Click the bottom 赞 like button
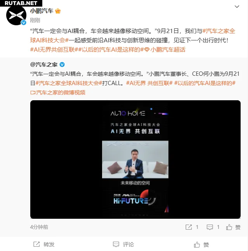Viewport: 248px width, 251px height. pos(201,245)
